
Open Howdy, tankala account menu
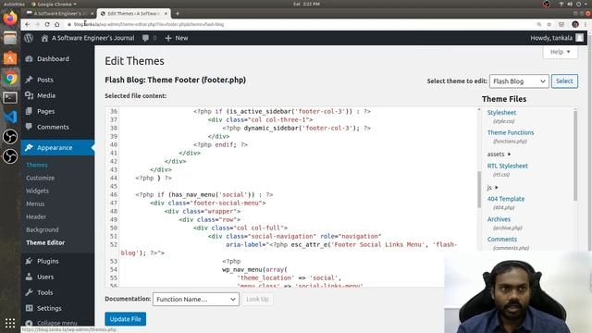(x=557, y=38)
